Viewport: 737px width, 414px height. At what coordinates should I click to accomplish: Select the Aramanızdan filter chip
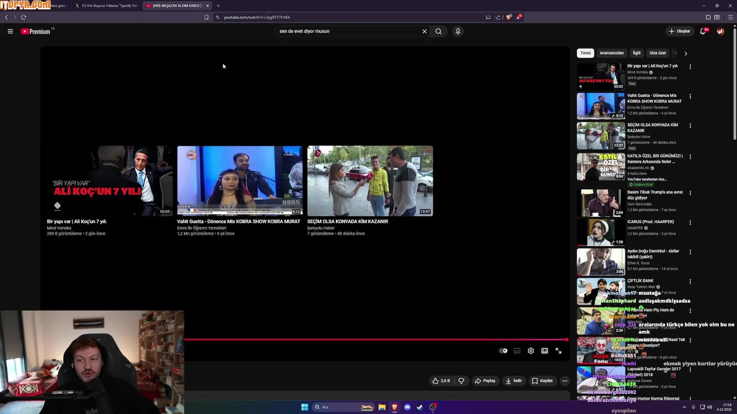611,53
